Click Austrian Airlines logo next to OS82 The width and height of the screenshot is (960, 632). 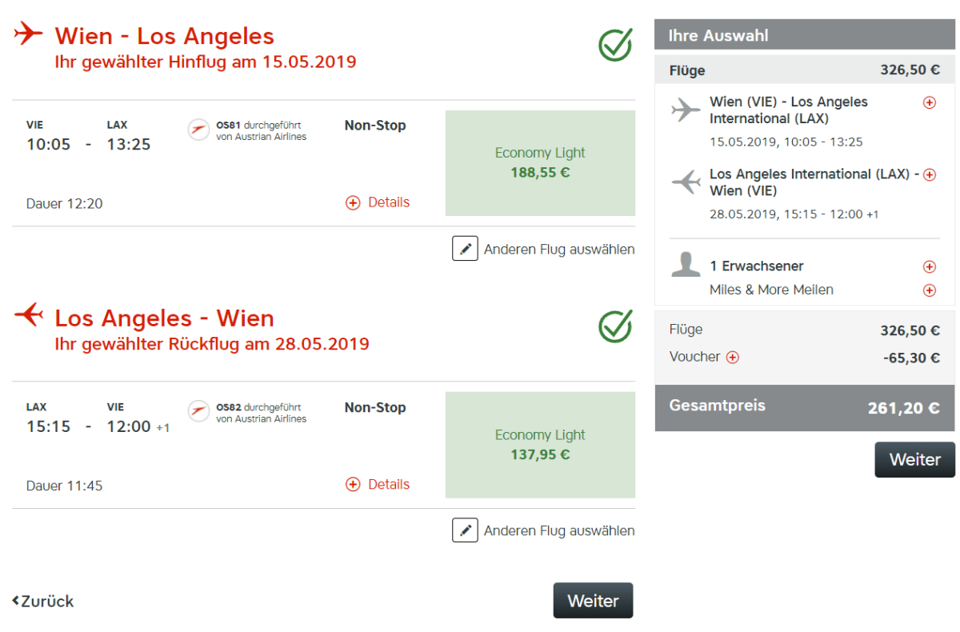pyautogui.click(x=198, y=411)
